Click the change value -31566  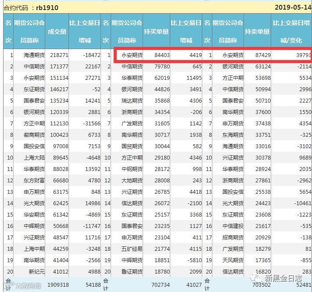pyautogui.click(x=92, y=124)
